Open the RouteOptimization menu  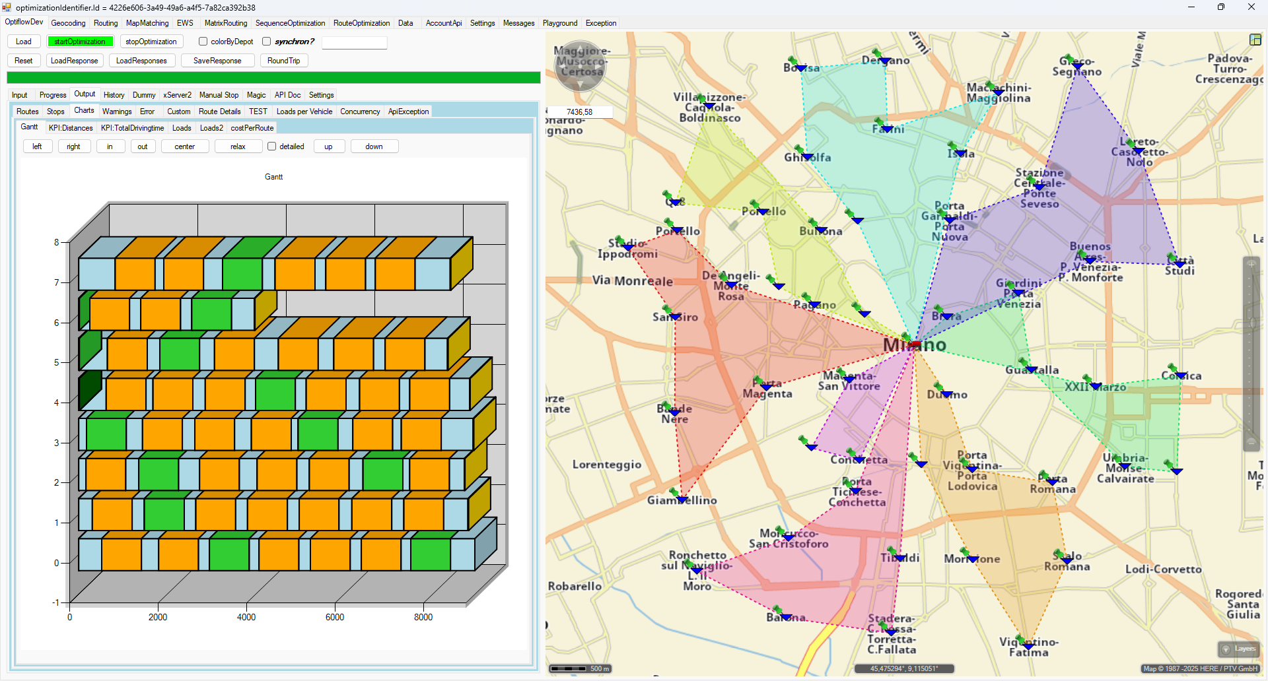click(361, 23)
